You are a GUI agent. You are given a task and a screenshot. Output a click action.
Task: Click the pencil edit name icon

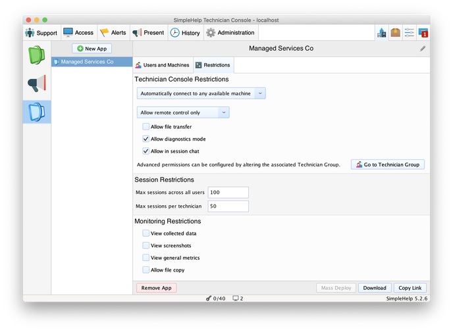[x=423, y=49]
